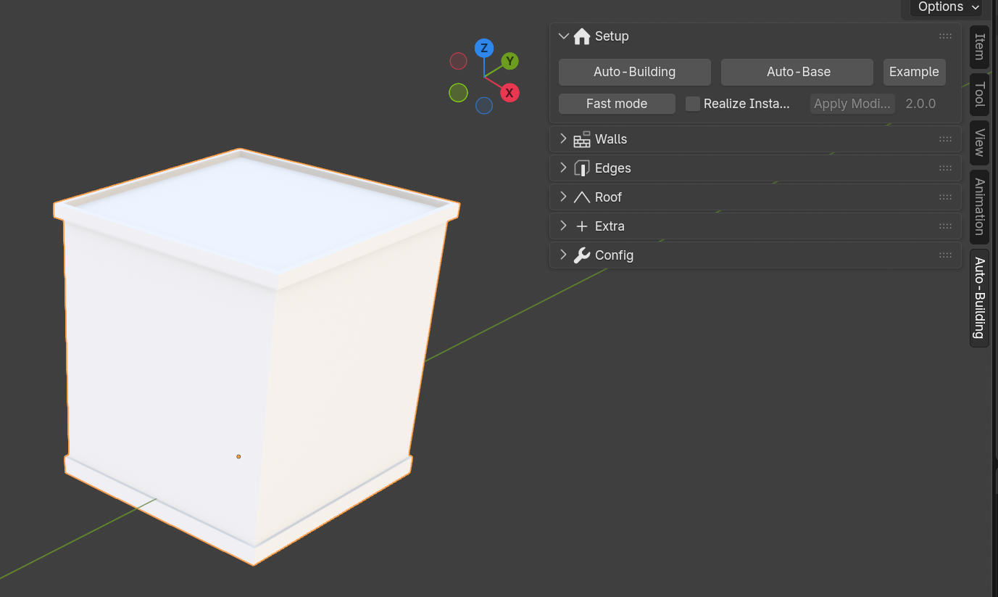Click the Setup panel drag handle dots
The height and width of the screenshot is (597, 998).
[945, 36]
